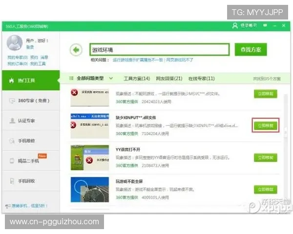Open 精品二手机 in the sidebar
This screenshot has height=234, width=293.
(x=31, y=161)
